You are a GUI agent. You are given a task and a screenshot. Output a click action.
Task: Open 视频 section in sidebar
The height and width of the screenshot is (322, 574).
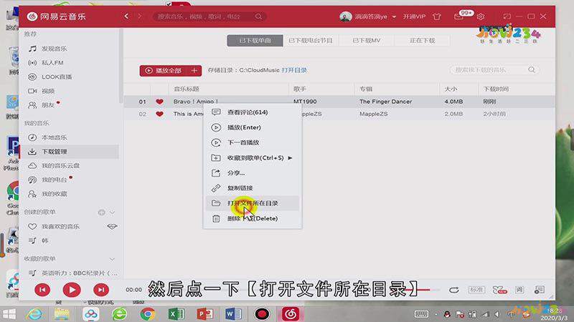click(48, 91)
